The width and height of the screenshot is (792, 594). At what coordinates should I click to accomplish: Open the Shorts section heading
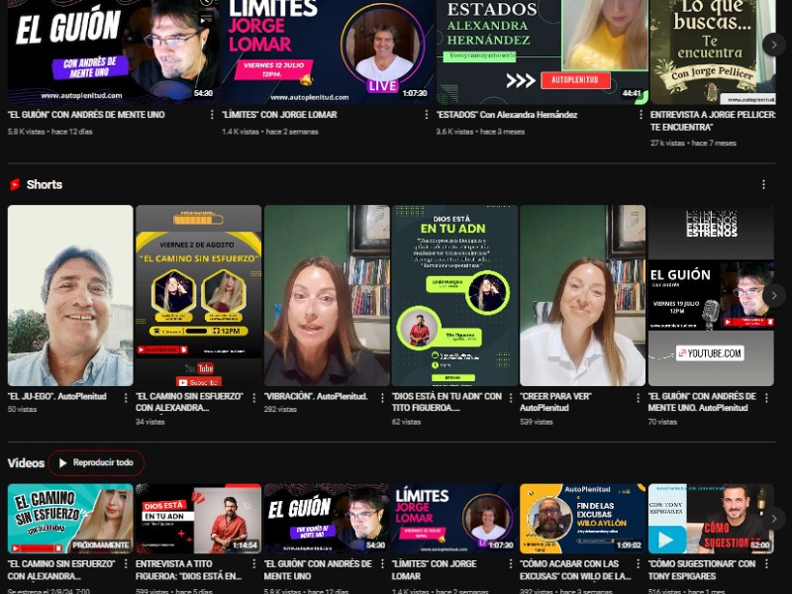tap(45, 184)
